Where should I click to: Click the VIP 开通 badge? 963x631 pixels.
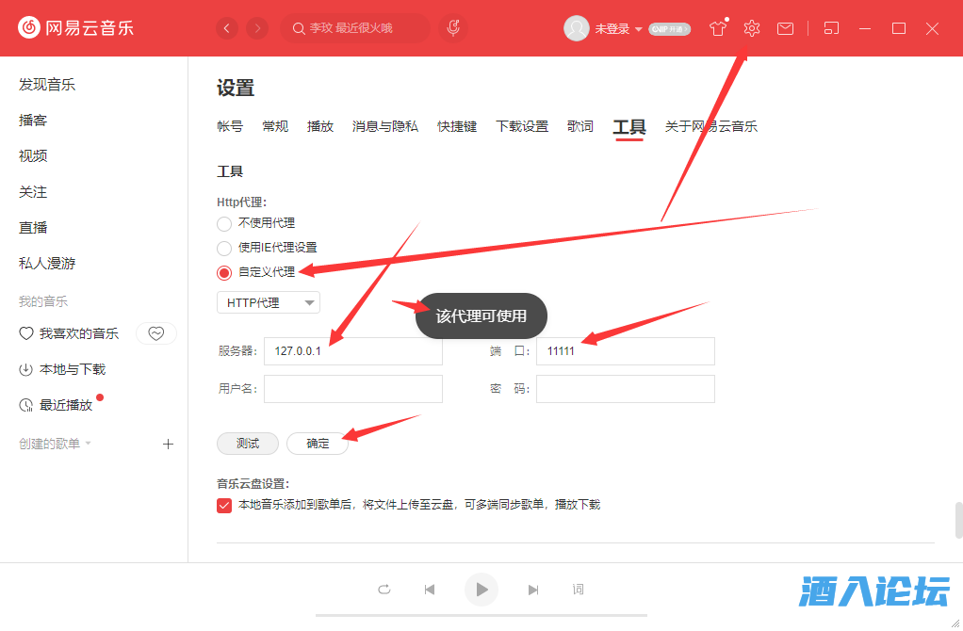tap(669, 29)
